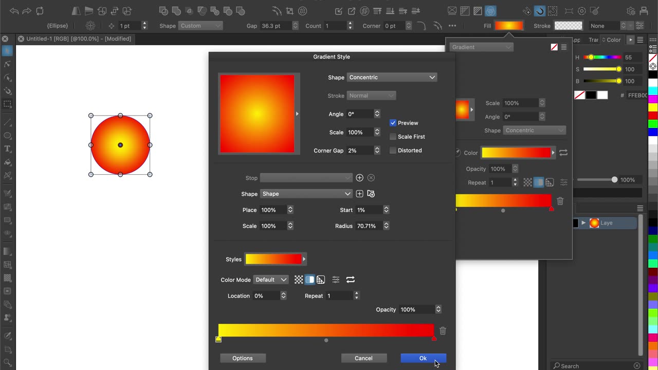Click the Undo arrow in the top toolbar

pos(14,11)
